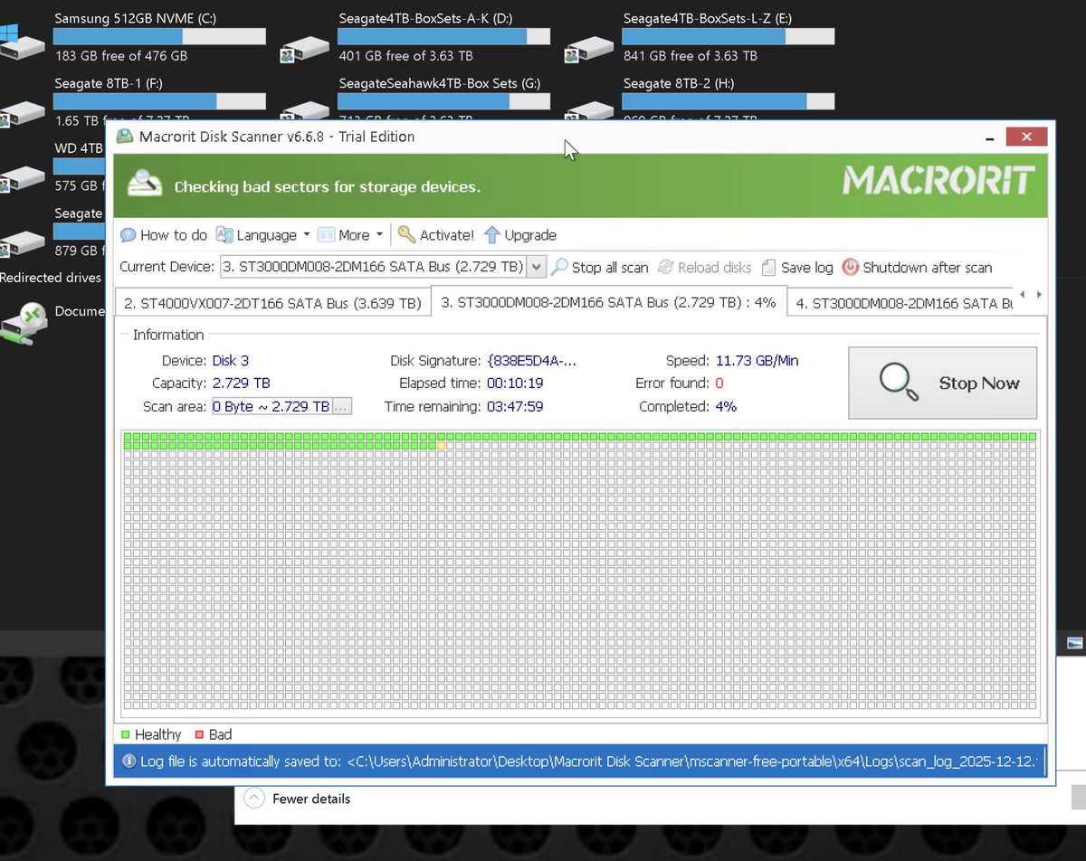
Task: Click the Bad legend red square
Action: 199,734
